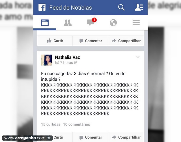This screenshot has width=181, height=142.
Task: Tap the Facebook logo icon
Action: coord(42,7)
